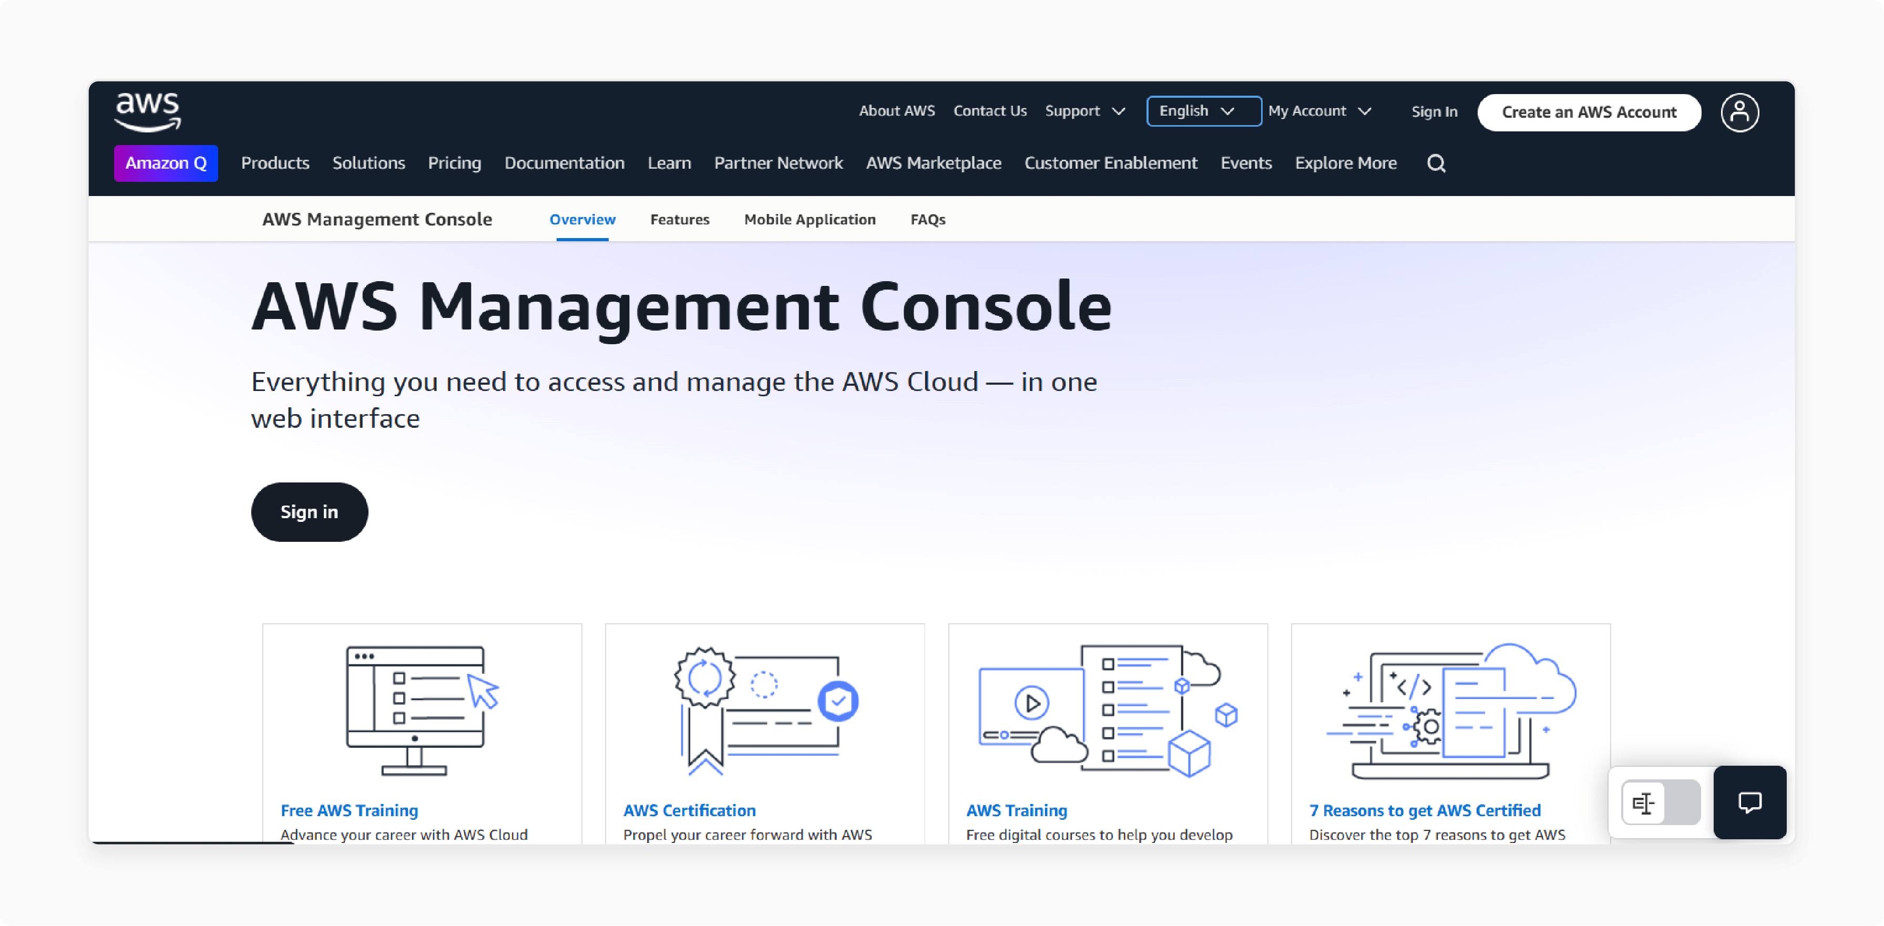Click the 7 Reasons laptop cloud illustration
Screen dimensions: 1884x926
pyautogui.click(x=1451, y=710)
